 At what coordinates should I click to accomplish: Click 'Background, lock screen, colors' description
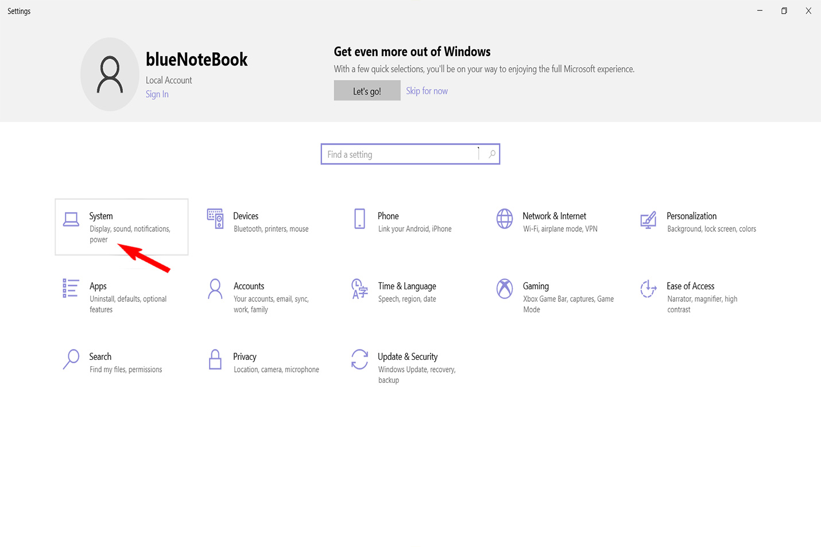click(x=711, y=229)
